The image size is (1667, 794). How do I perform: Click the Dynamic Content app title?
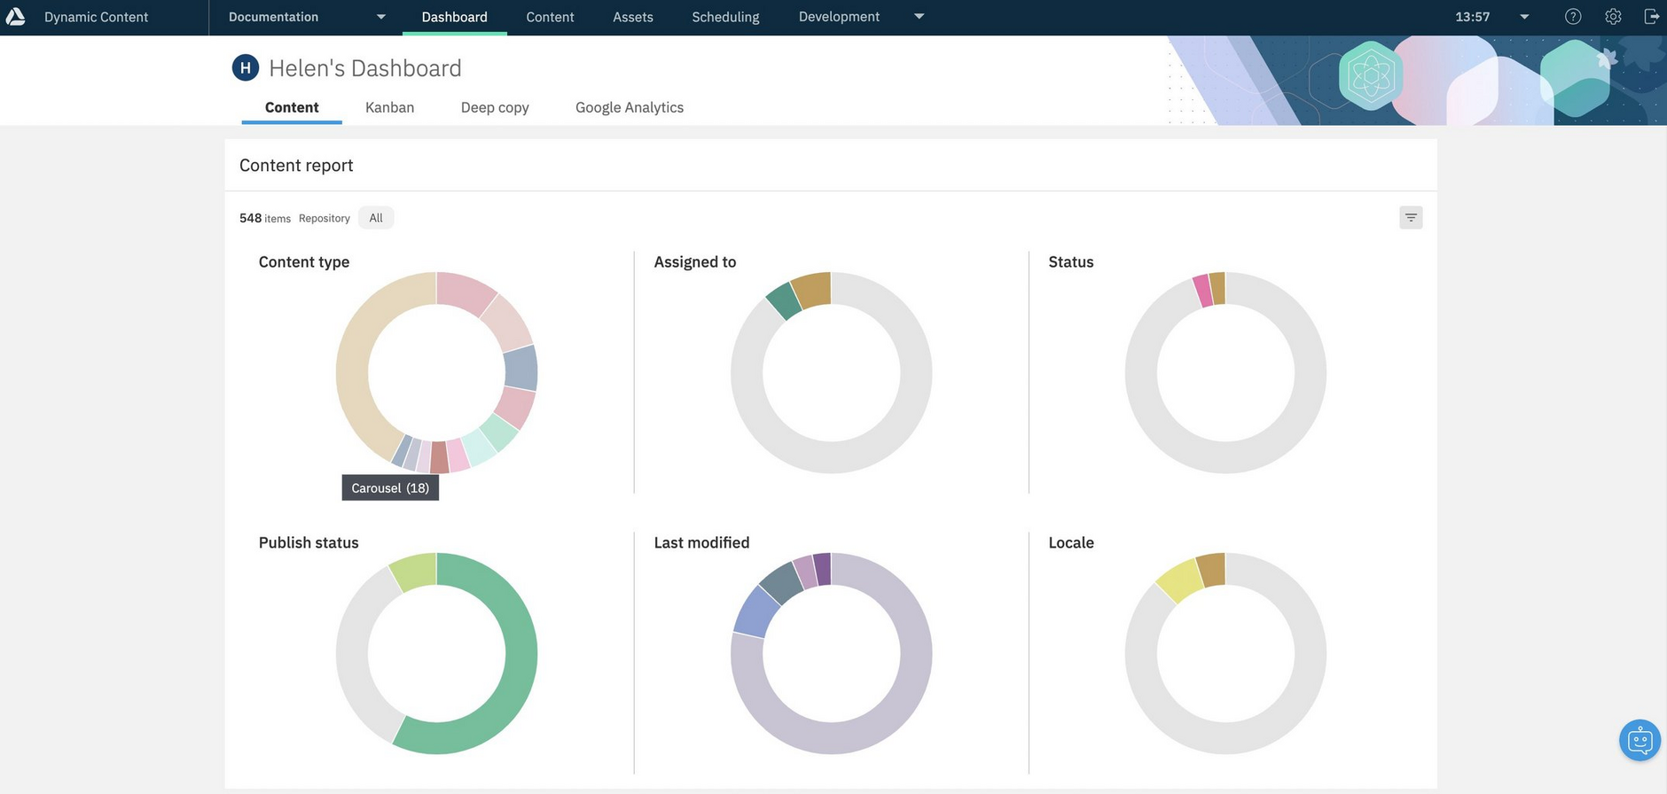tap(96, 17)
